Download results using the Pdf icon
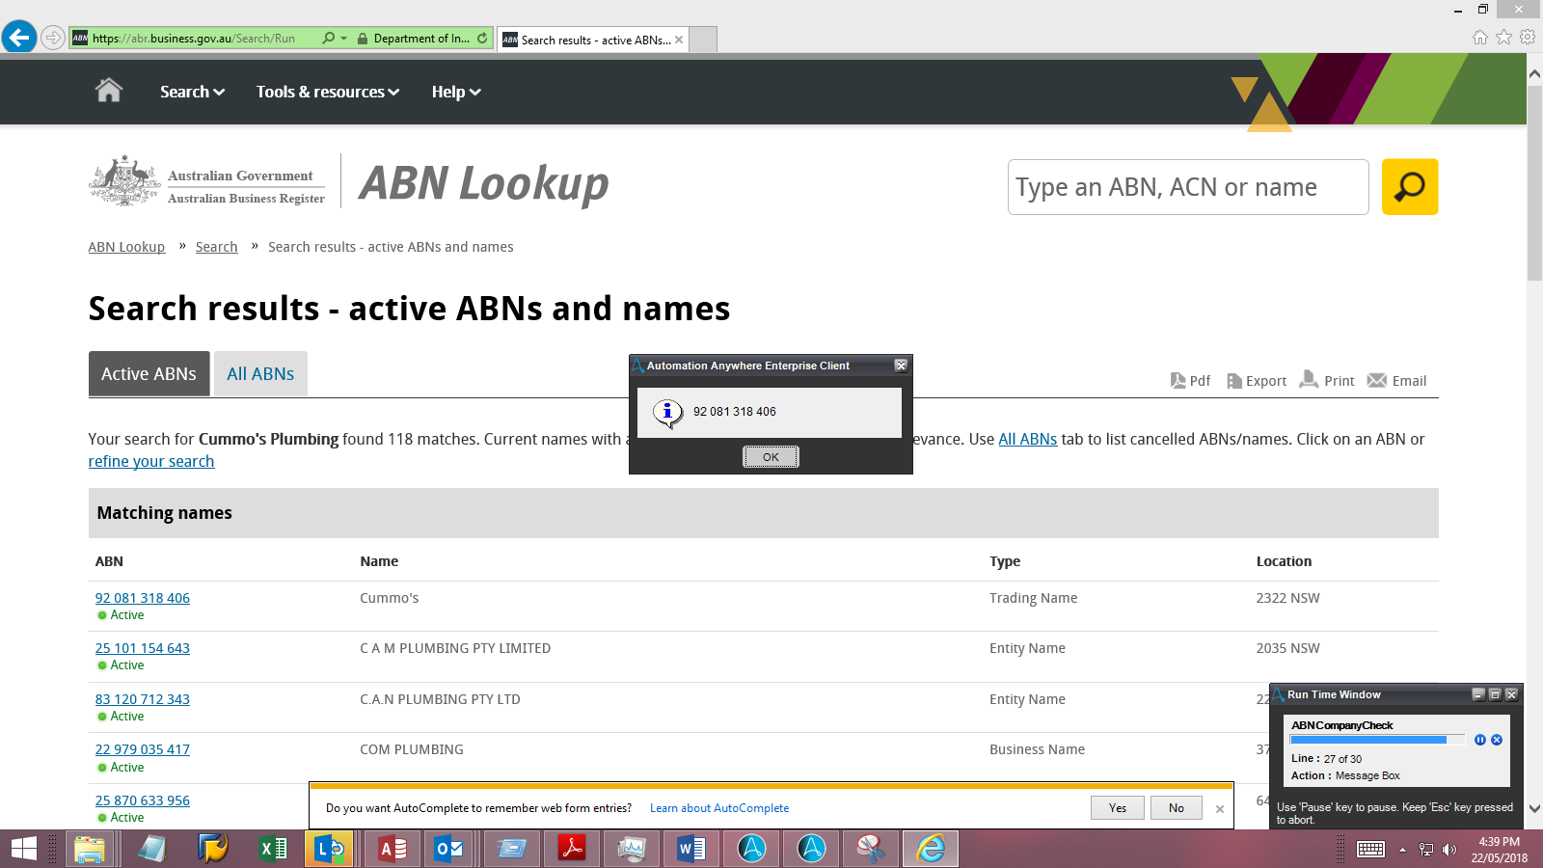This screenshot has height=868, width=1543. coord(1190,381)
